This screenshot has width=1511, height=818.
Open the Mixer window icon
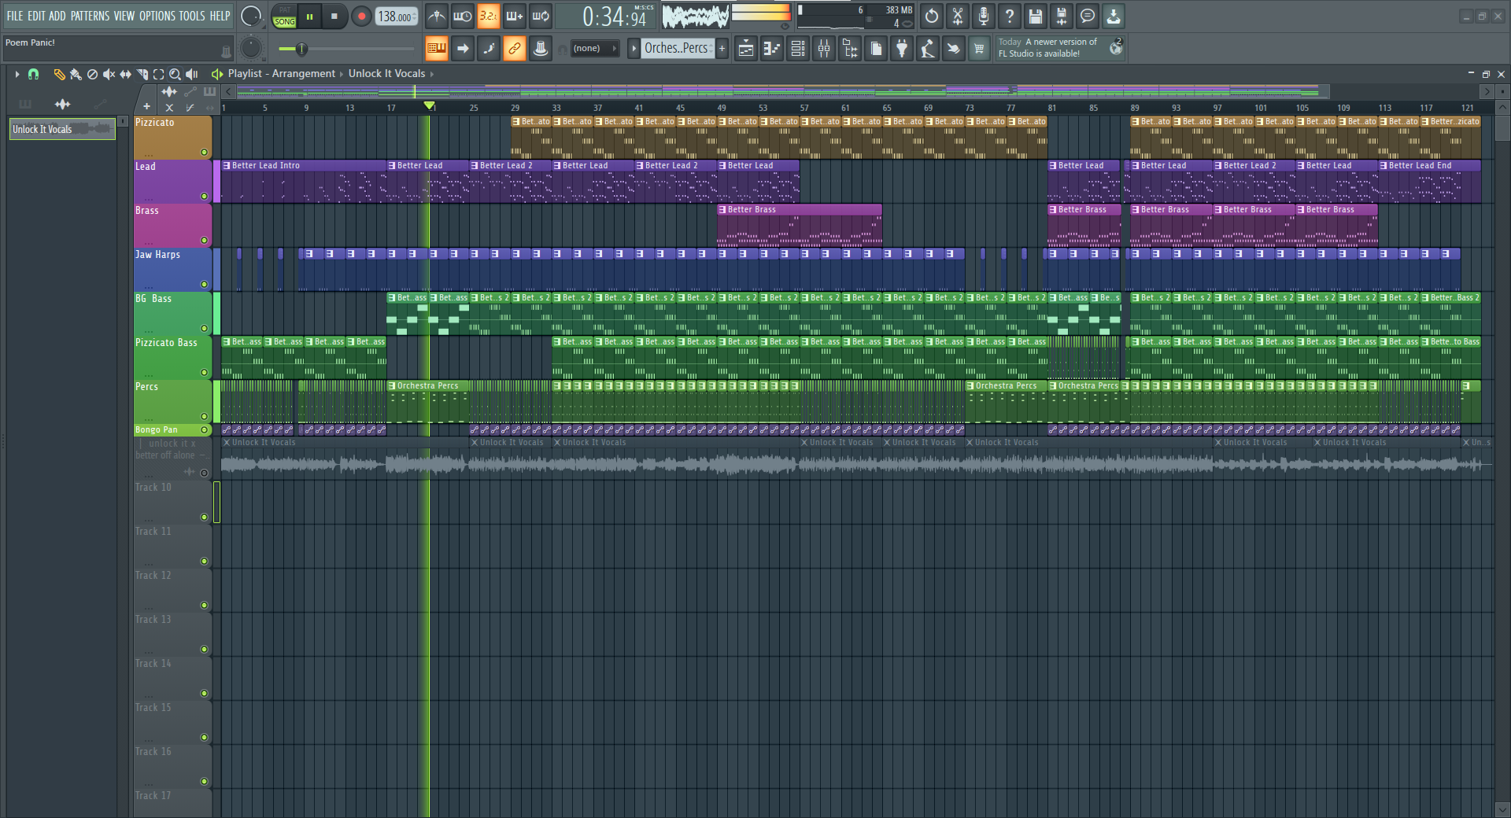pos(824,49)
